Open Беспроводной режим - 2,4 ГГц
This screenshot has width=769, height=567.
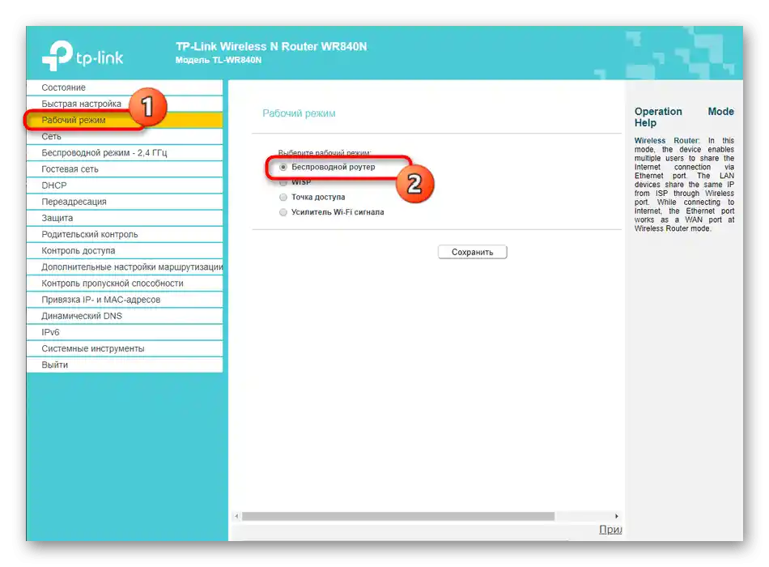125,152
